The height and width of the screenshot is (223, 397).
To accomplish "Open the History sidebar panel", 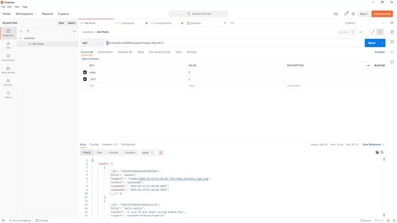I will (8, 95).
